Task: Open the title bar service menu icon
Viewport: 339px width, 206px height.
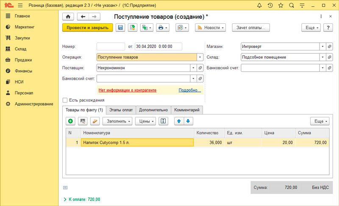Action: pos(302,6)
